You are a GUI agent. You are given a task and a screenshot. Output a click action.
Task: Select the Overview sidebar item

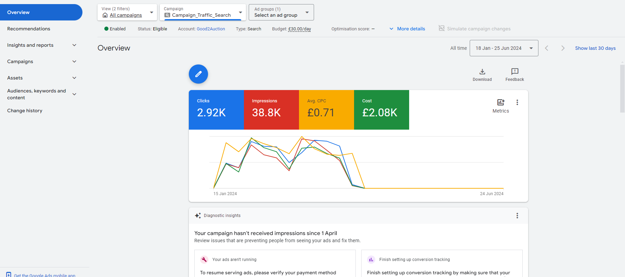pos(41,12)
